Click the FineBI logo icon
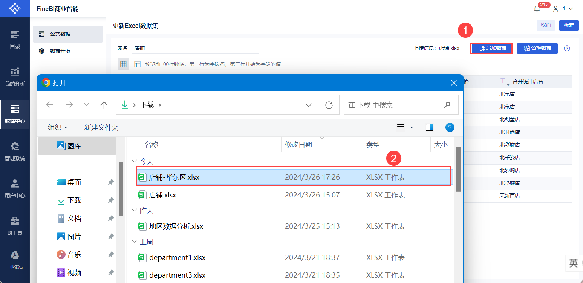This screenshot has height=283, width=583. click(15, 8)
